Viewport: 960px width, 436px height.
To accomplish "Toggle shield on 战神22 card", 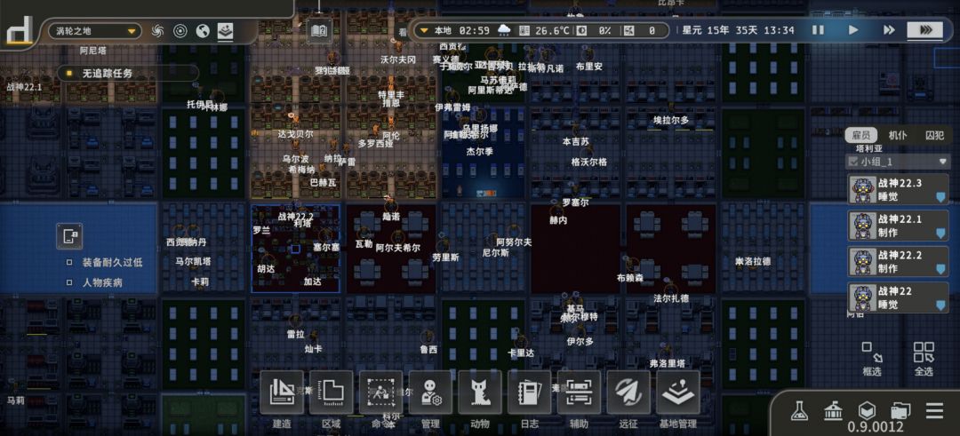I will (x=940, y=305).
